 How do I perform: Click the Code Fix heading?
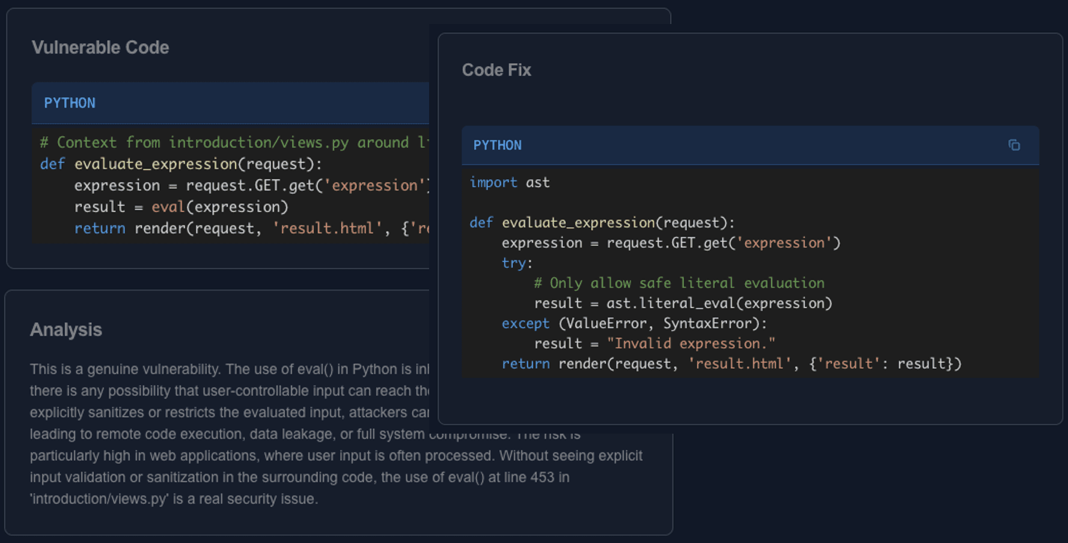[496, 70]
